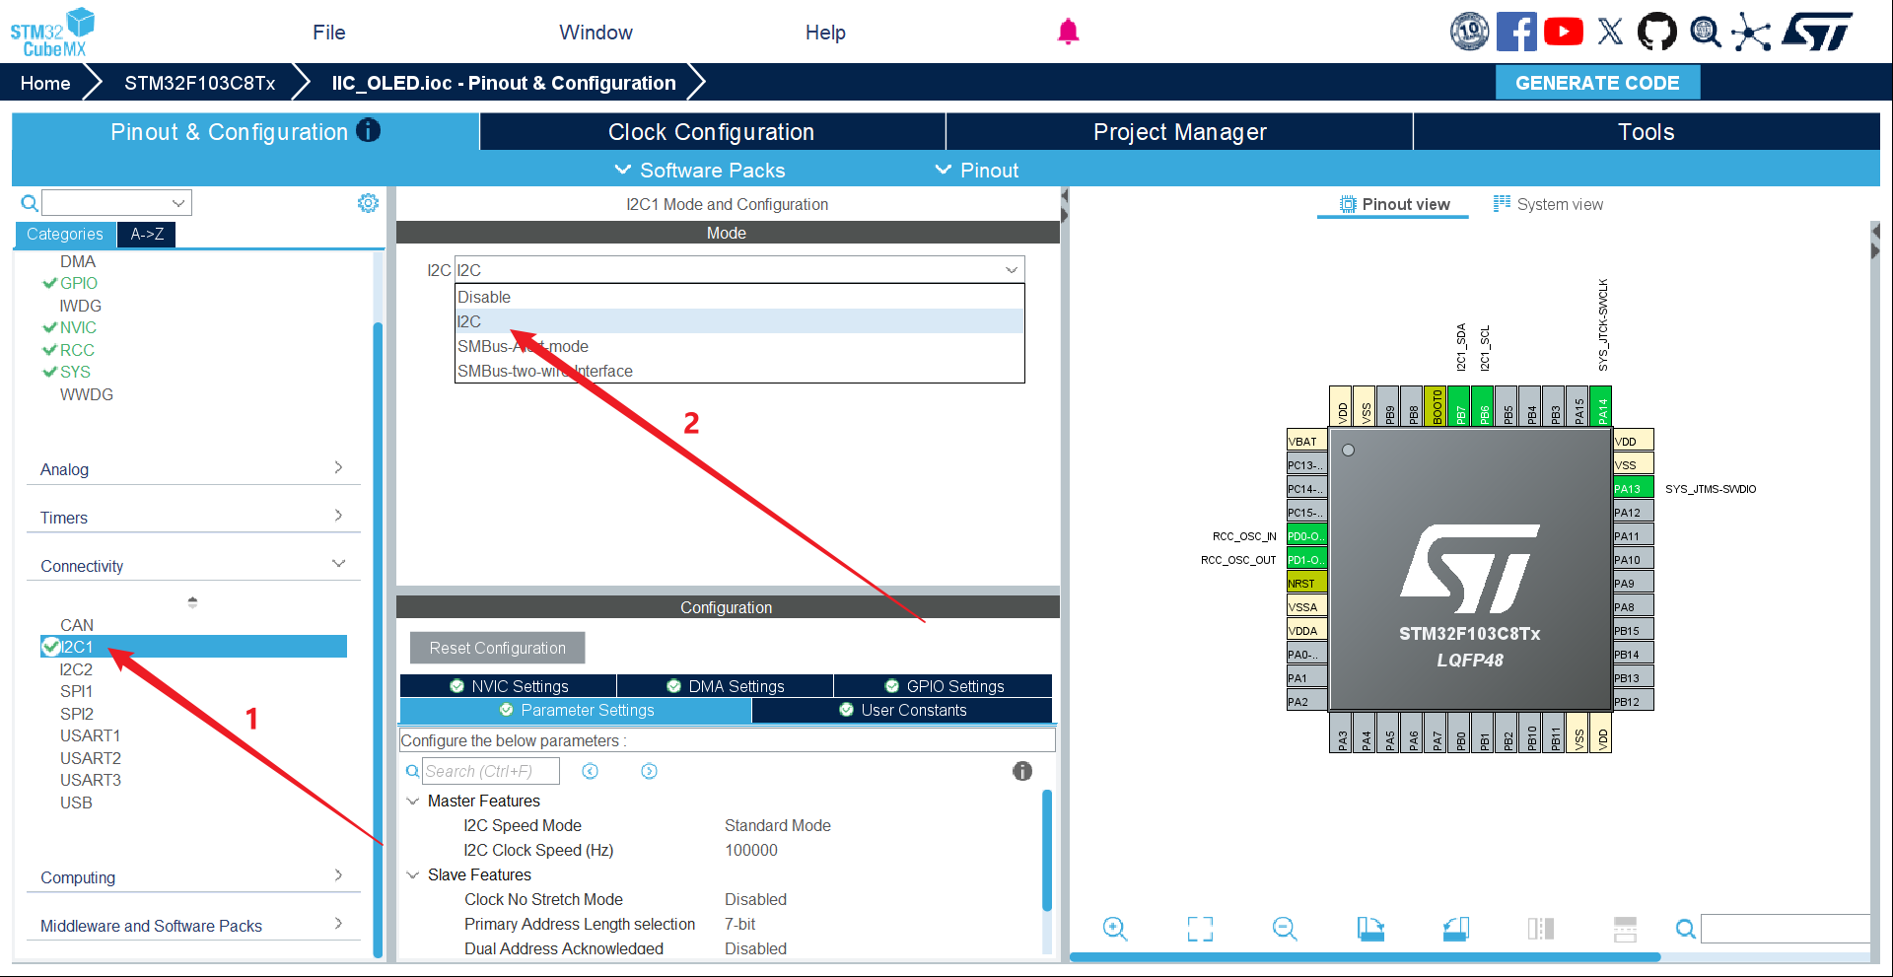Open the GitHub link icon
The height and width of the screenshot is (977, 1893).
(1656, 32)
